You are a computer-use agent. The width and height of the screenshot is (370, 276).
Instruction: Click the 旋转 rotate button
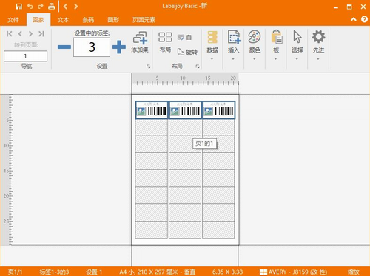(187, 52)
